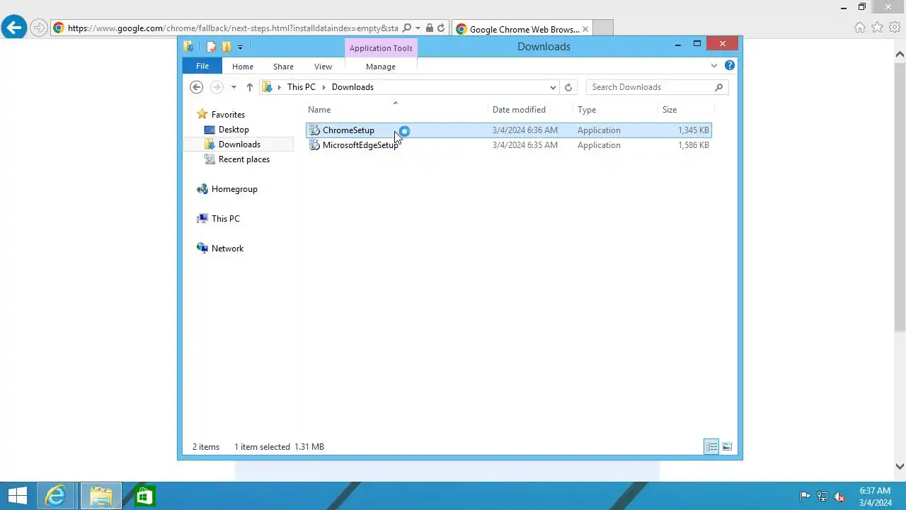906x510 pixels.
Task: Click Internet Explorer back button
Action: click(14, 28)
